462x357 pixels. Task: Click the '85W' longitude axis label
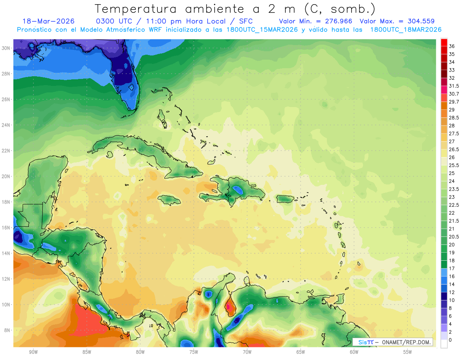point(87,352)
